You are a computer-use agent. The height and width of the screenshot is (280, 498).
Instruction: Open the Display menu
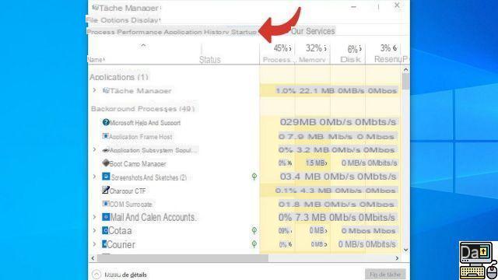(x=145, y=20)
